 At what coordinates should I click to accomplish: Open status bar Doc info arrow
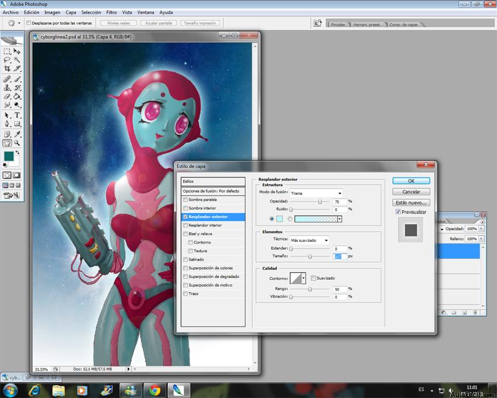click(129, 369)
